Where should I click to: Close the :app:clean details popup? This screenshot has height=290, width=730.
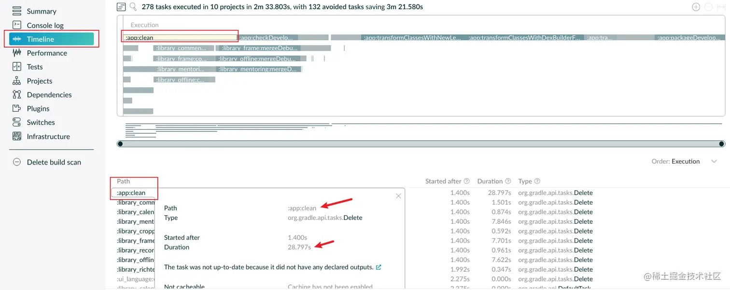click(x=398, y=196)
